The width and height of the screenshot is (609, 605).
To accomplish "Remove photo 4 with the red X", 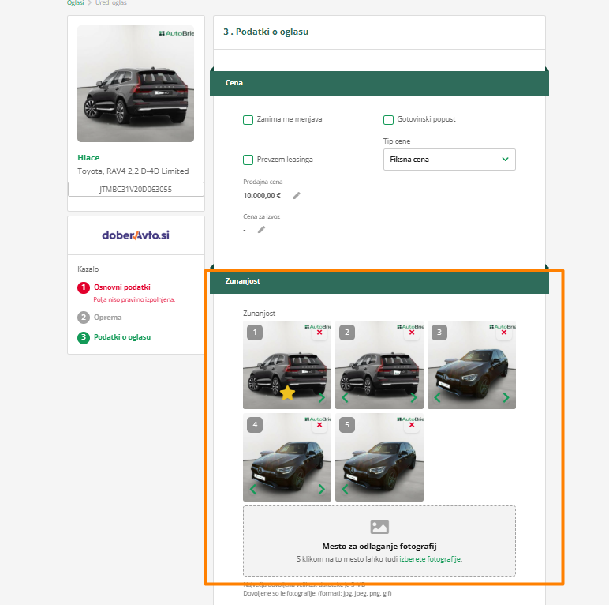I will point(319,425).
